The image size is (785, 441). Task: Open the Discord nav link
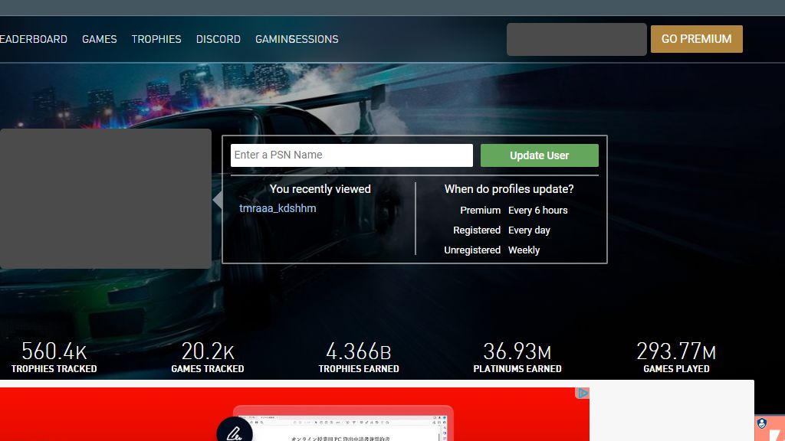tap(218, 39)
